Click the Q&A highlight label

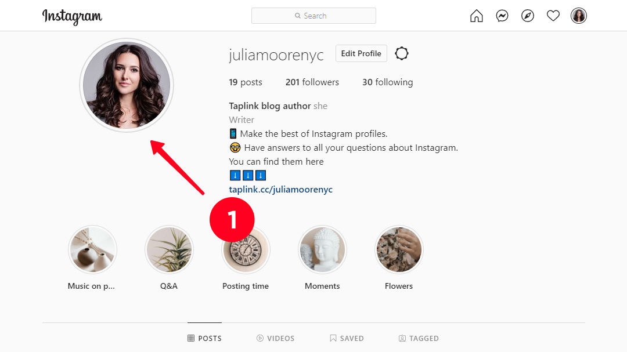169,286
